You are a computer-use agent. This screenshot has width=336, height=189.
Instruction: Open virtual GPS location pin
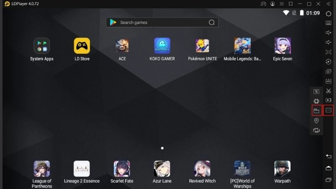[316, 121]
